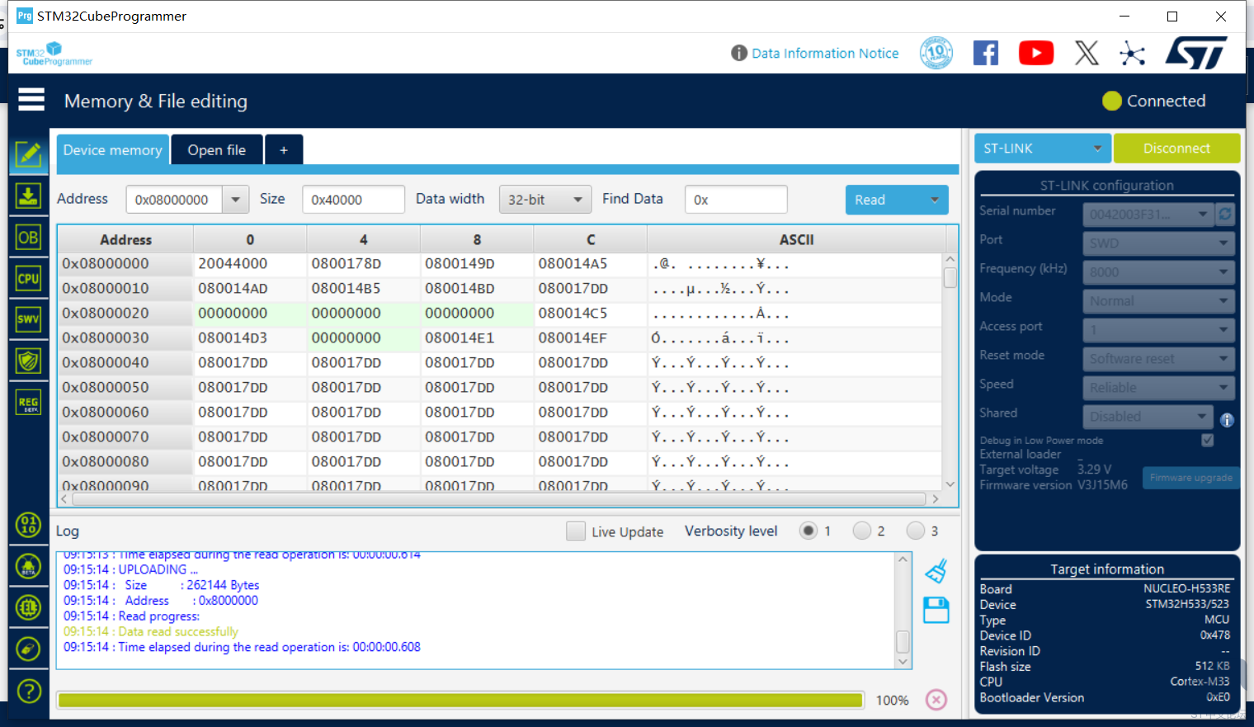Viewport: 1254px width, 727px height.
Task: Open the help question mark icon
Action: point(29,691)
